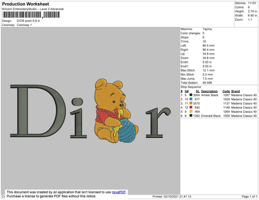The height and width of the screenshot is (200, 259).
Task: Select the red 1146 thread swatch
Action: 191,107
